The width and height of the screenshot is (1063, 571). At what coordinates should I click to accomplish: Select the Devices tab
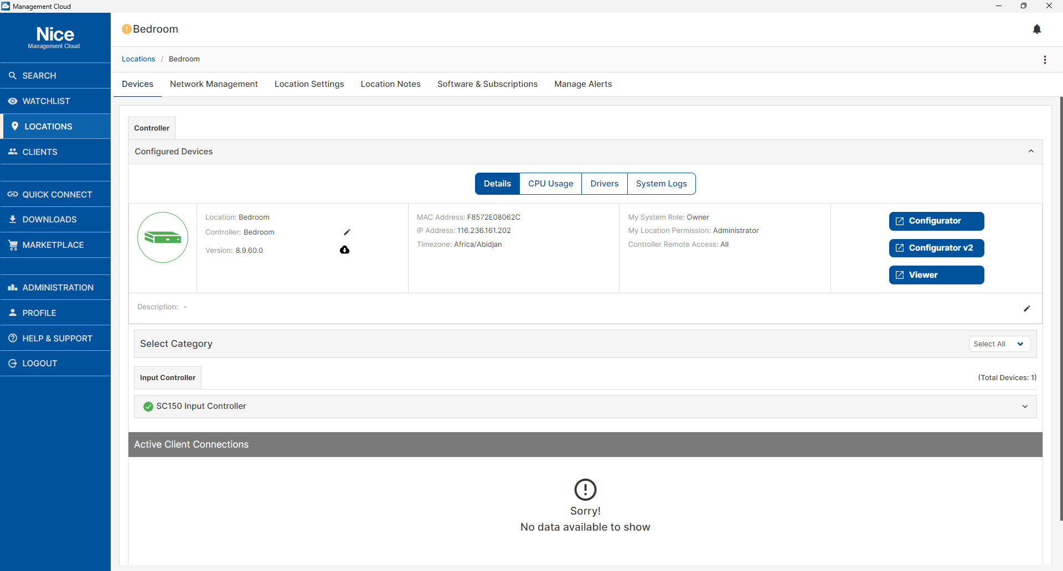[137, 84]
